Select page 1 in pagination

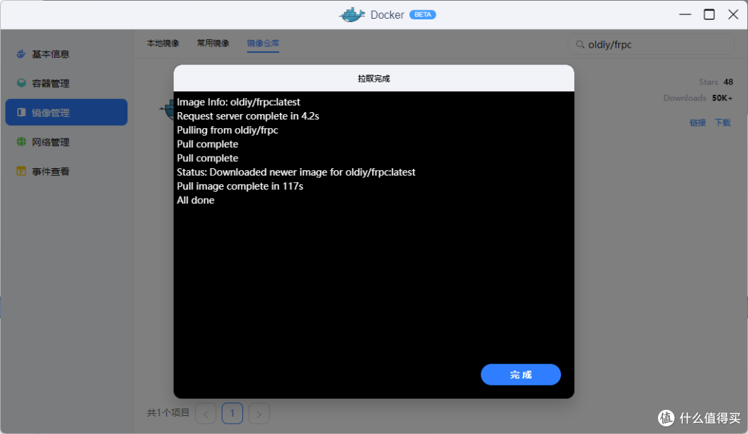[x=232, y=413]
